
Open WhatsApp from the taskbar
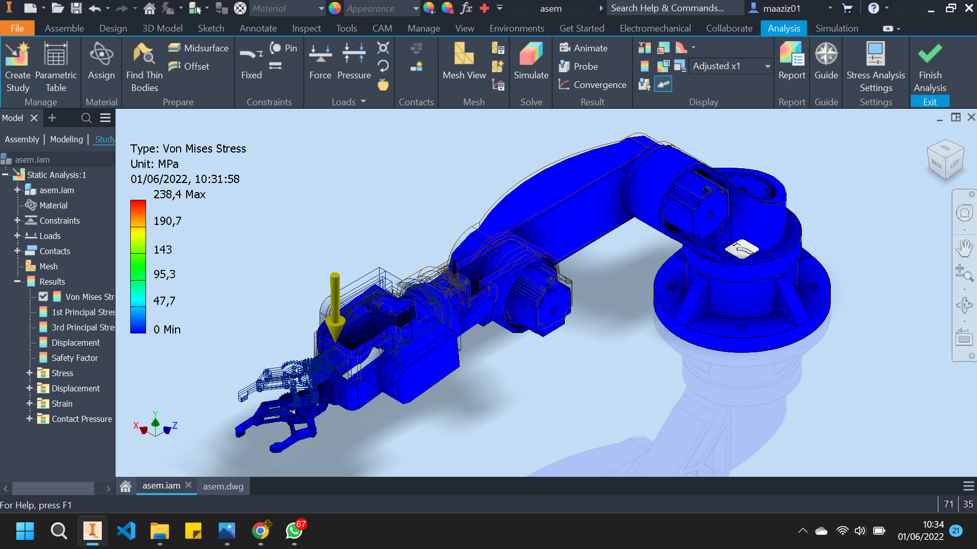click(x=294, y=531)
